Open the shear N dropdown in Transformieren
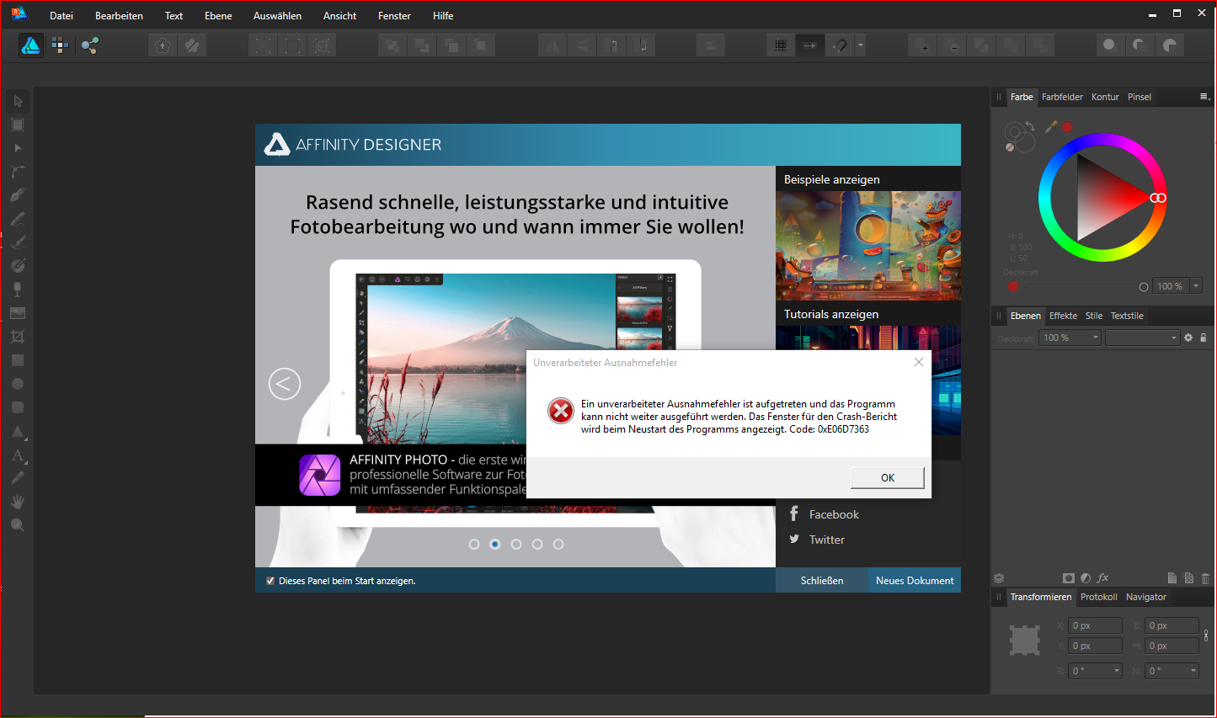 pos(1193,671)
